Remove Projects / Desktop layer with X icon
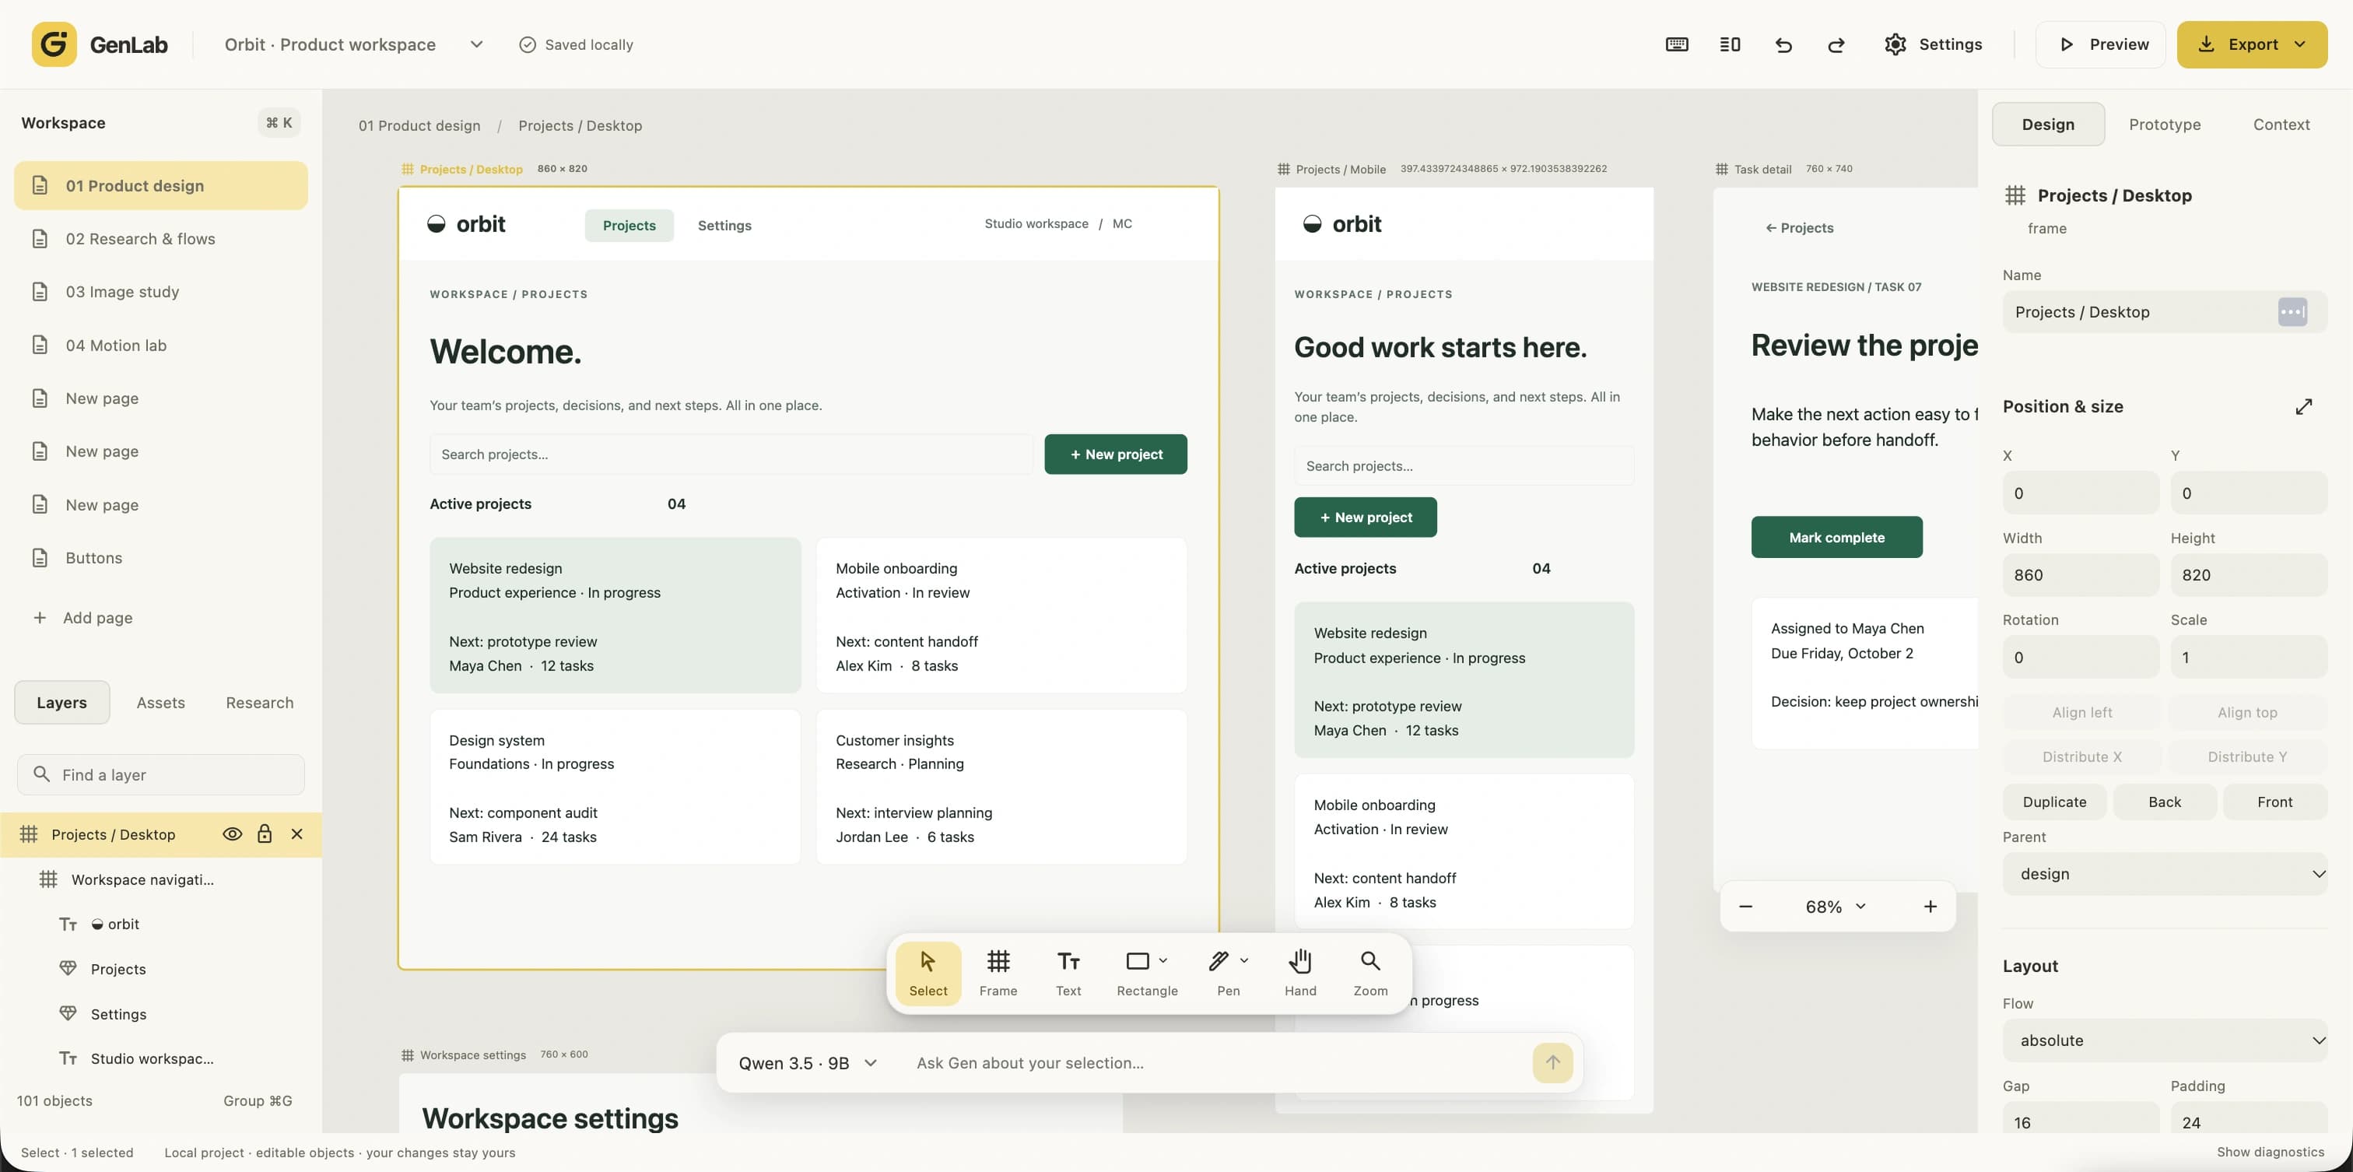 [x=297, y=834]
